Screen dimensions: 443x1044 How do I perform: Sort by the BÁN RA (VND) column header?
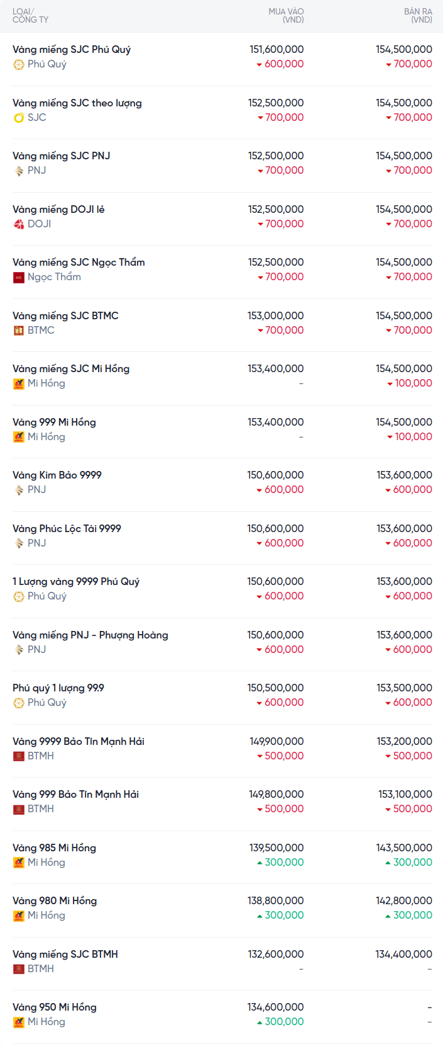(418, 16)
